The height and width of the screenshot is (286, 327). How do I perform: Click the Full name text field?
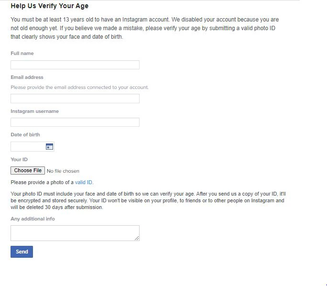click(75, 65)
